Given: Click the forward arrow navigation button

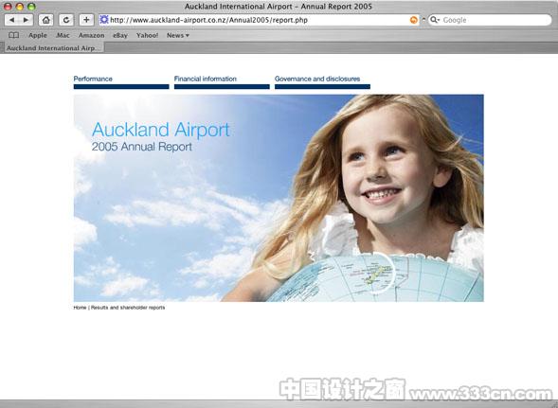Looking at the screenshot, I should (x=26, y=20).
